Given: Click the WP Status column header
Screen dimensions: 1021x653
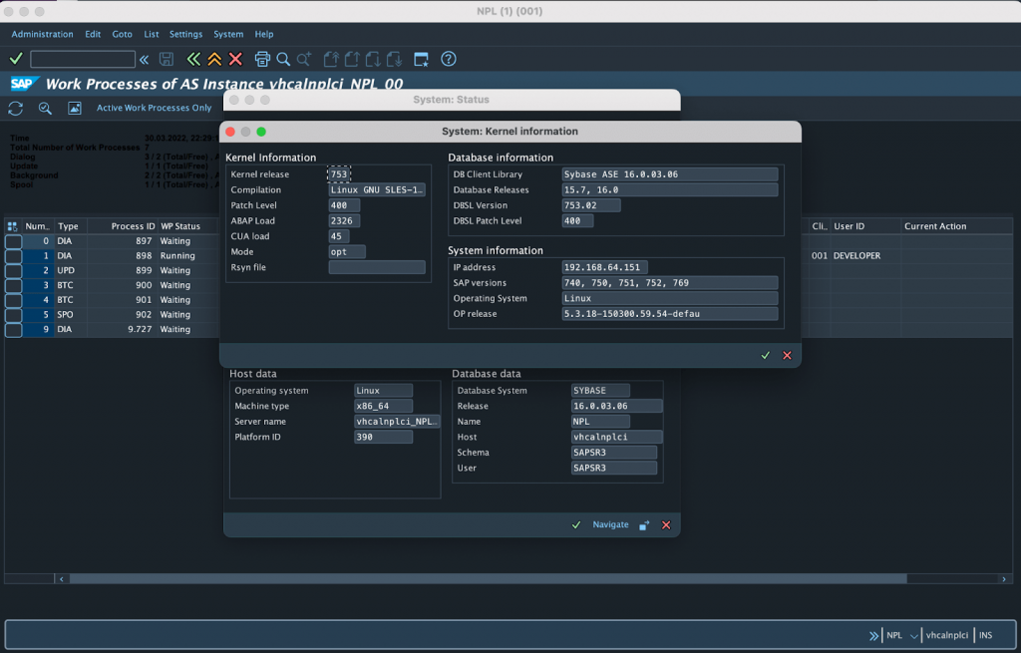Looking at the screenshot, I should pyautogui.click(x=187, y=226).
